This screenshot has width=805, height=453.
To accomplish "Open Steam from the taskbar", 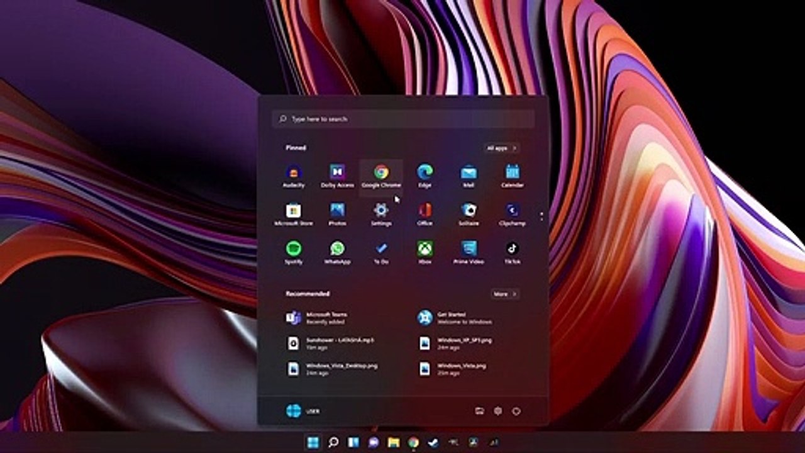I will (433, 443).
